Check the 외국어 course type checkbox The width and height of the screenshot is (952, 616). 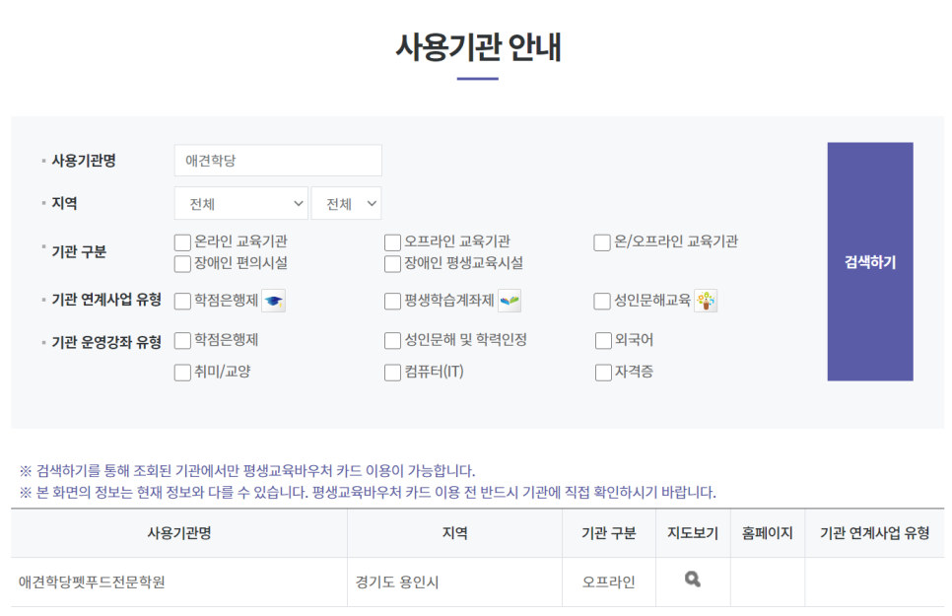[x=603, y=341]
